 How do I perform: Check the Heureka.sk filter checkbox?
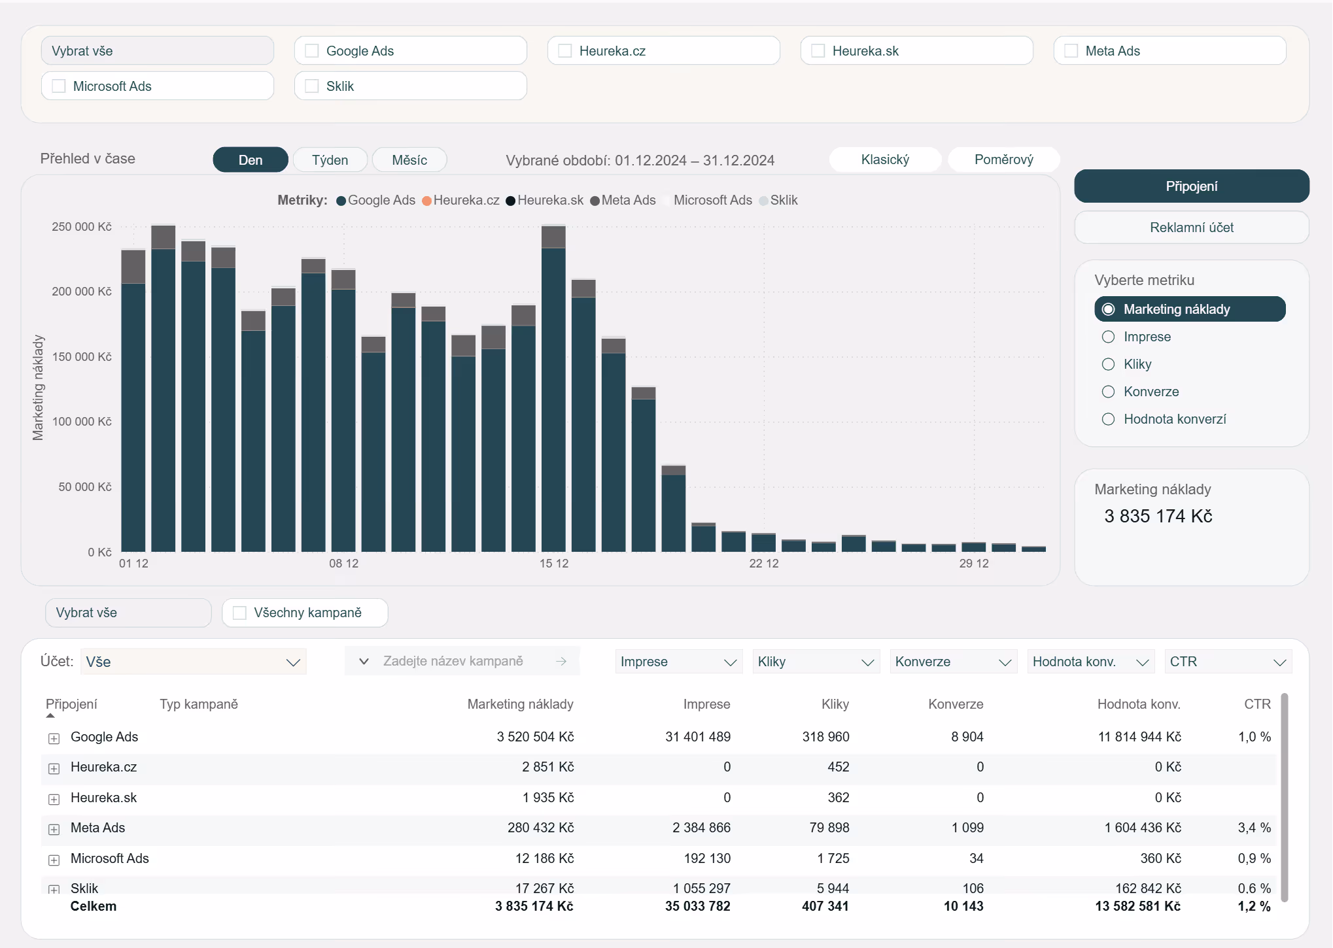(818, 51)
